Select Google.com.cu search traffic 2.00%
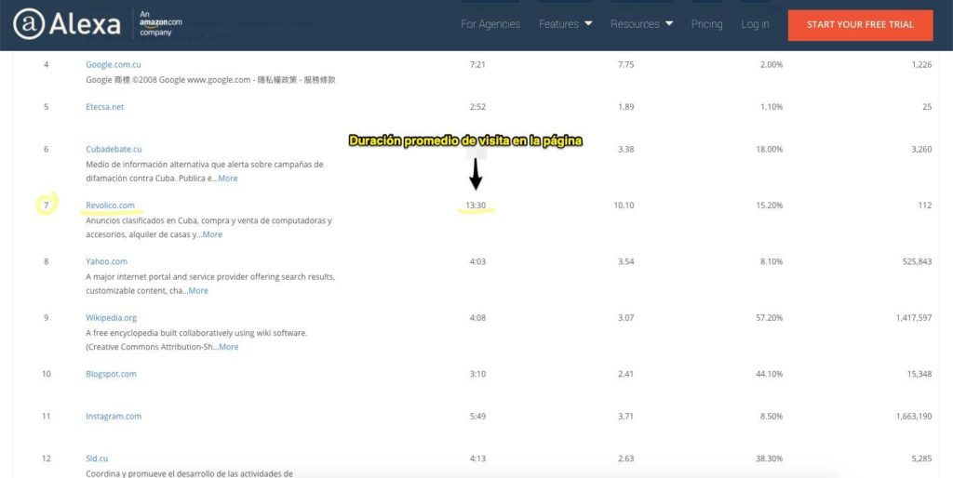953x478 pixels. 772,64
